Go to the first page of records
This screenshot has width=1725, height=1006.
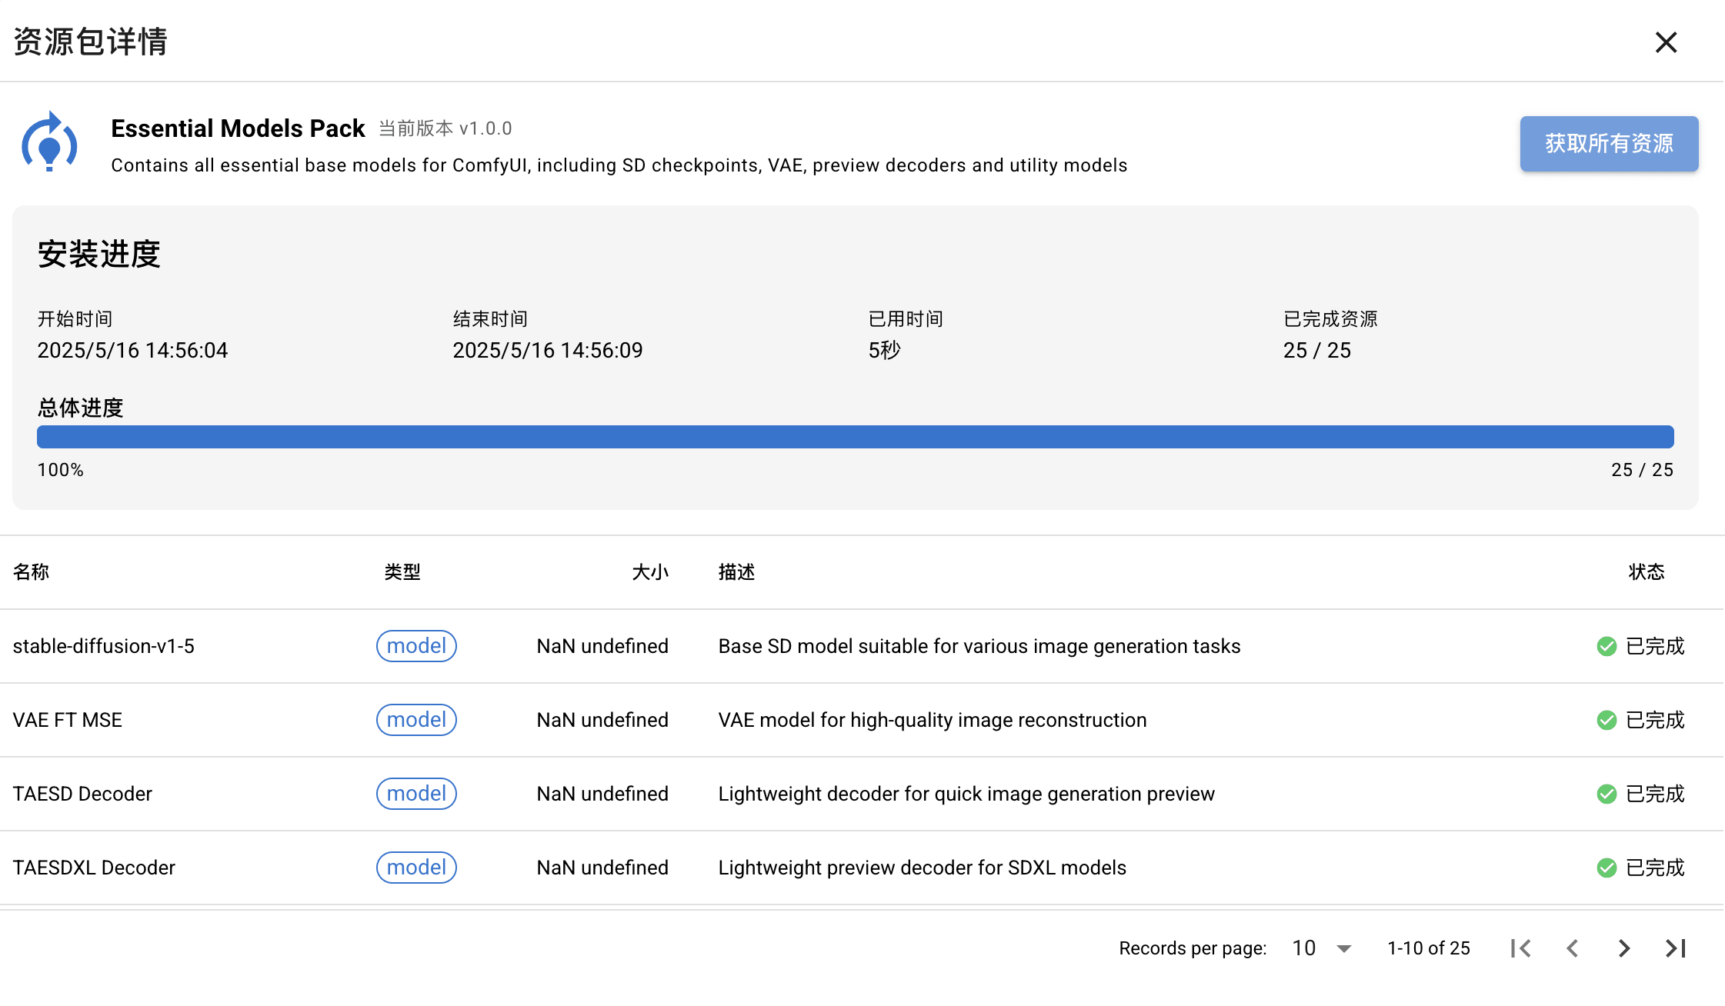coord(1520,948)
